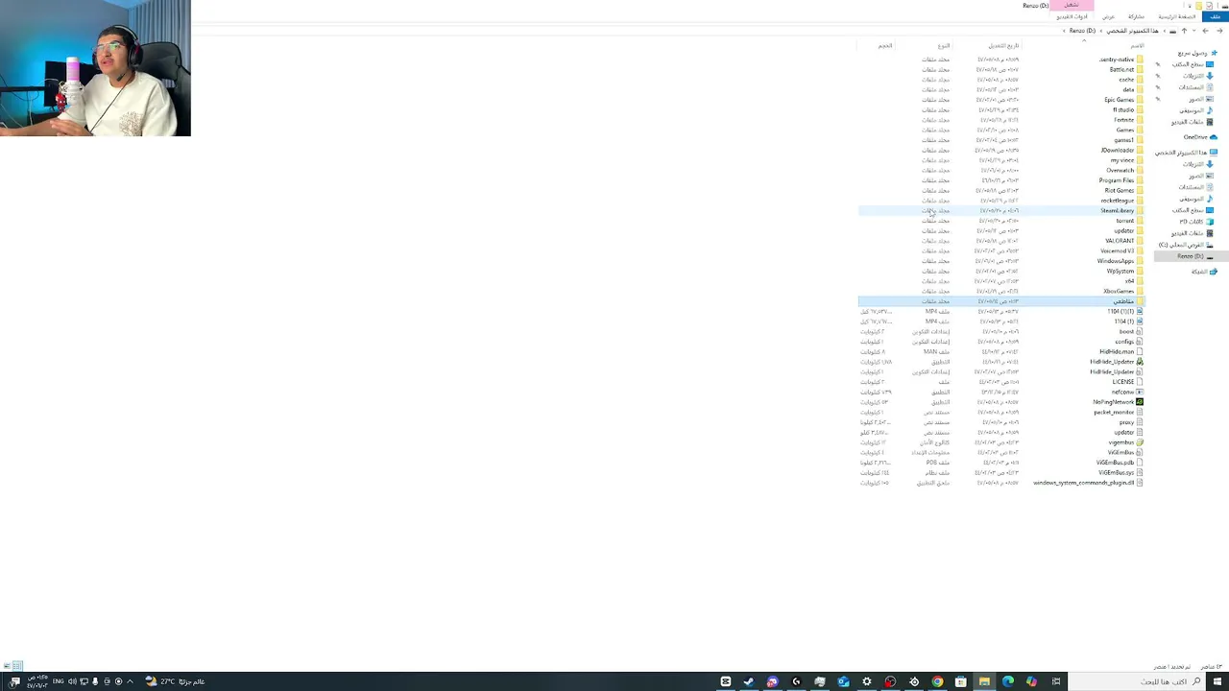Open the عرض (View) ribbon tab
This screenshot has width=1229, height=691.
[1108, 16]
